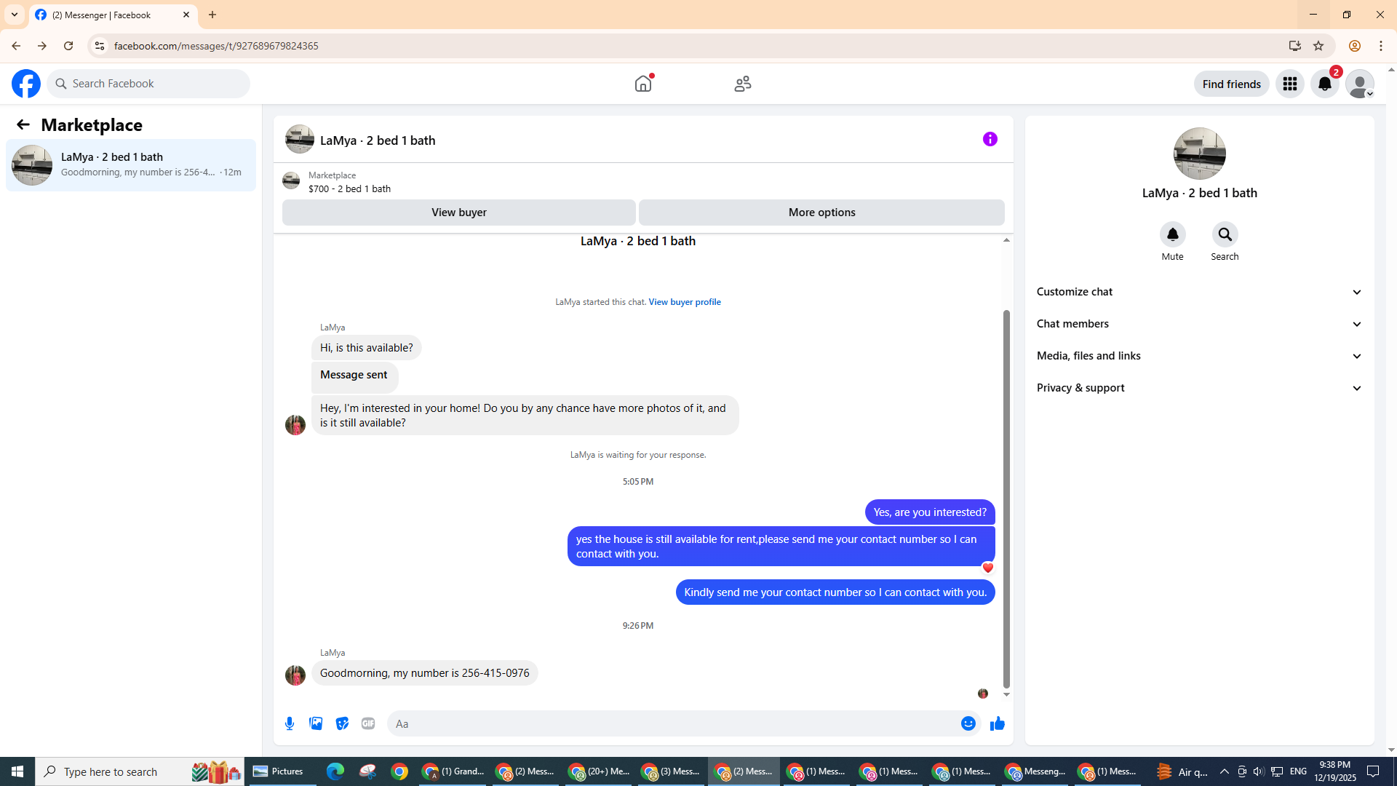Expand Media, files and links section
Viewport: 1397px width, 786px height.
(1198, 356)
